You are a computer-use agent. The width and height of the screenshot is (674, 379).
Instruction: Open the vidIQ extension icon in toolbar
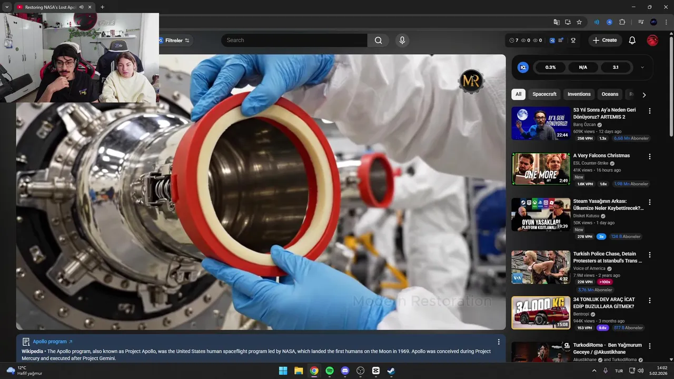coord(609,22)
